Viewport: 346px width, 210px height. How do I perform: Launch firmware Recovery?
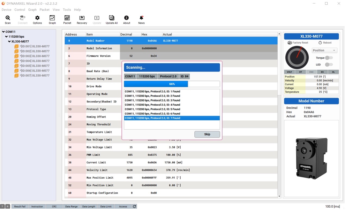tap(82, 19)
